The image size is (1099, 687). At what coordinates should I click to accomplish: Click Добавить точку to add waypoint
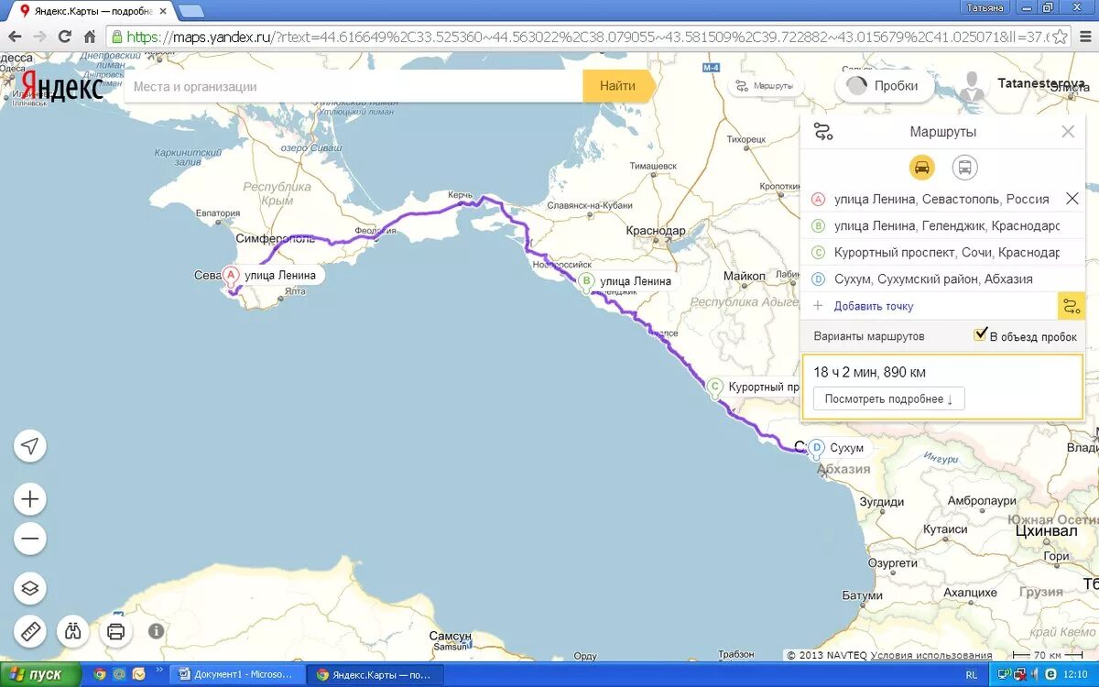[x=874, y=306]
